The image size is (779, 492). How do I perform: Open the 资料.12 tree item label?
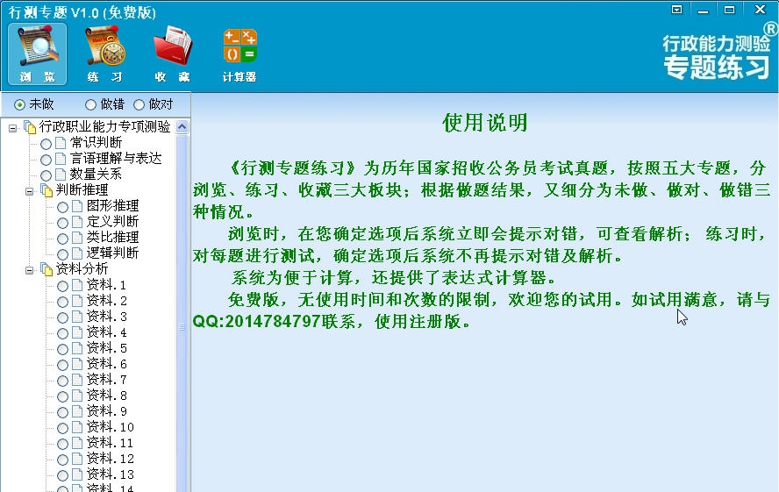pos(111,459)
